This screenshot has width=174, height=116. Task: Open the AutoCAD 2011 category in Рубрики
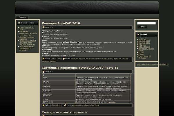coord(144,43)
